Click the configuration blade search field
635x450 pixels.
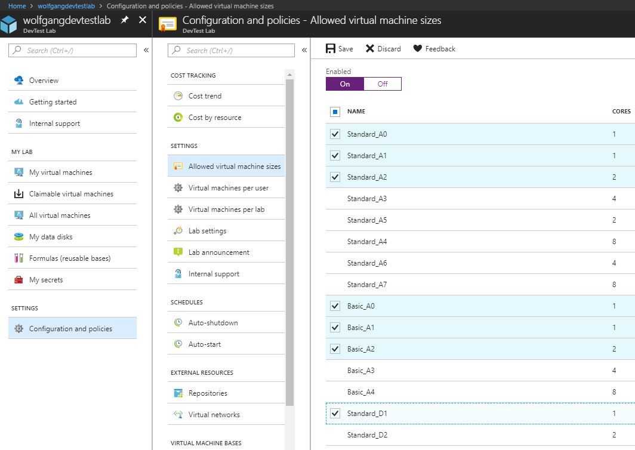click(231, 50)
